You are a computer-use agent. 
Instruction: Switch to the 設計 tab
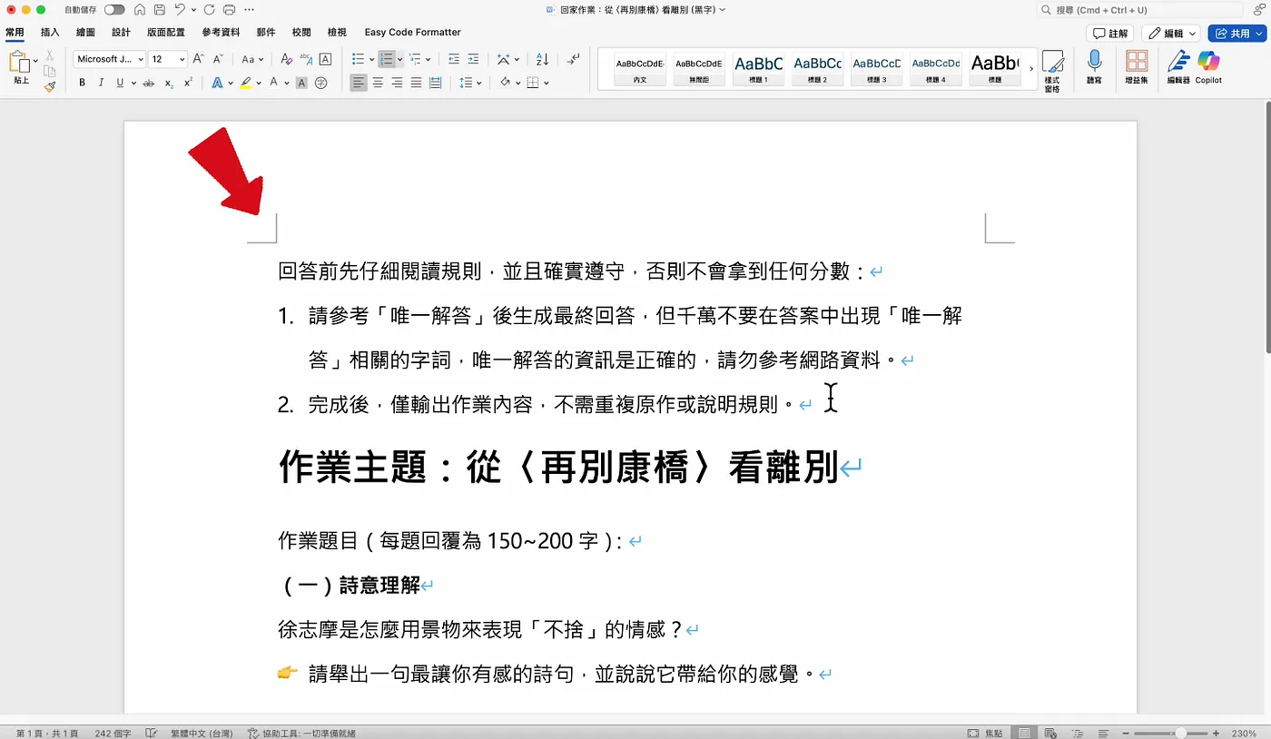click(x=121, y=33)
